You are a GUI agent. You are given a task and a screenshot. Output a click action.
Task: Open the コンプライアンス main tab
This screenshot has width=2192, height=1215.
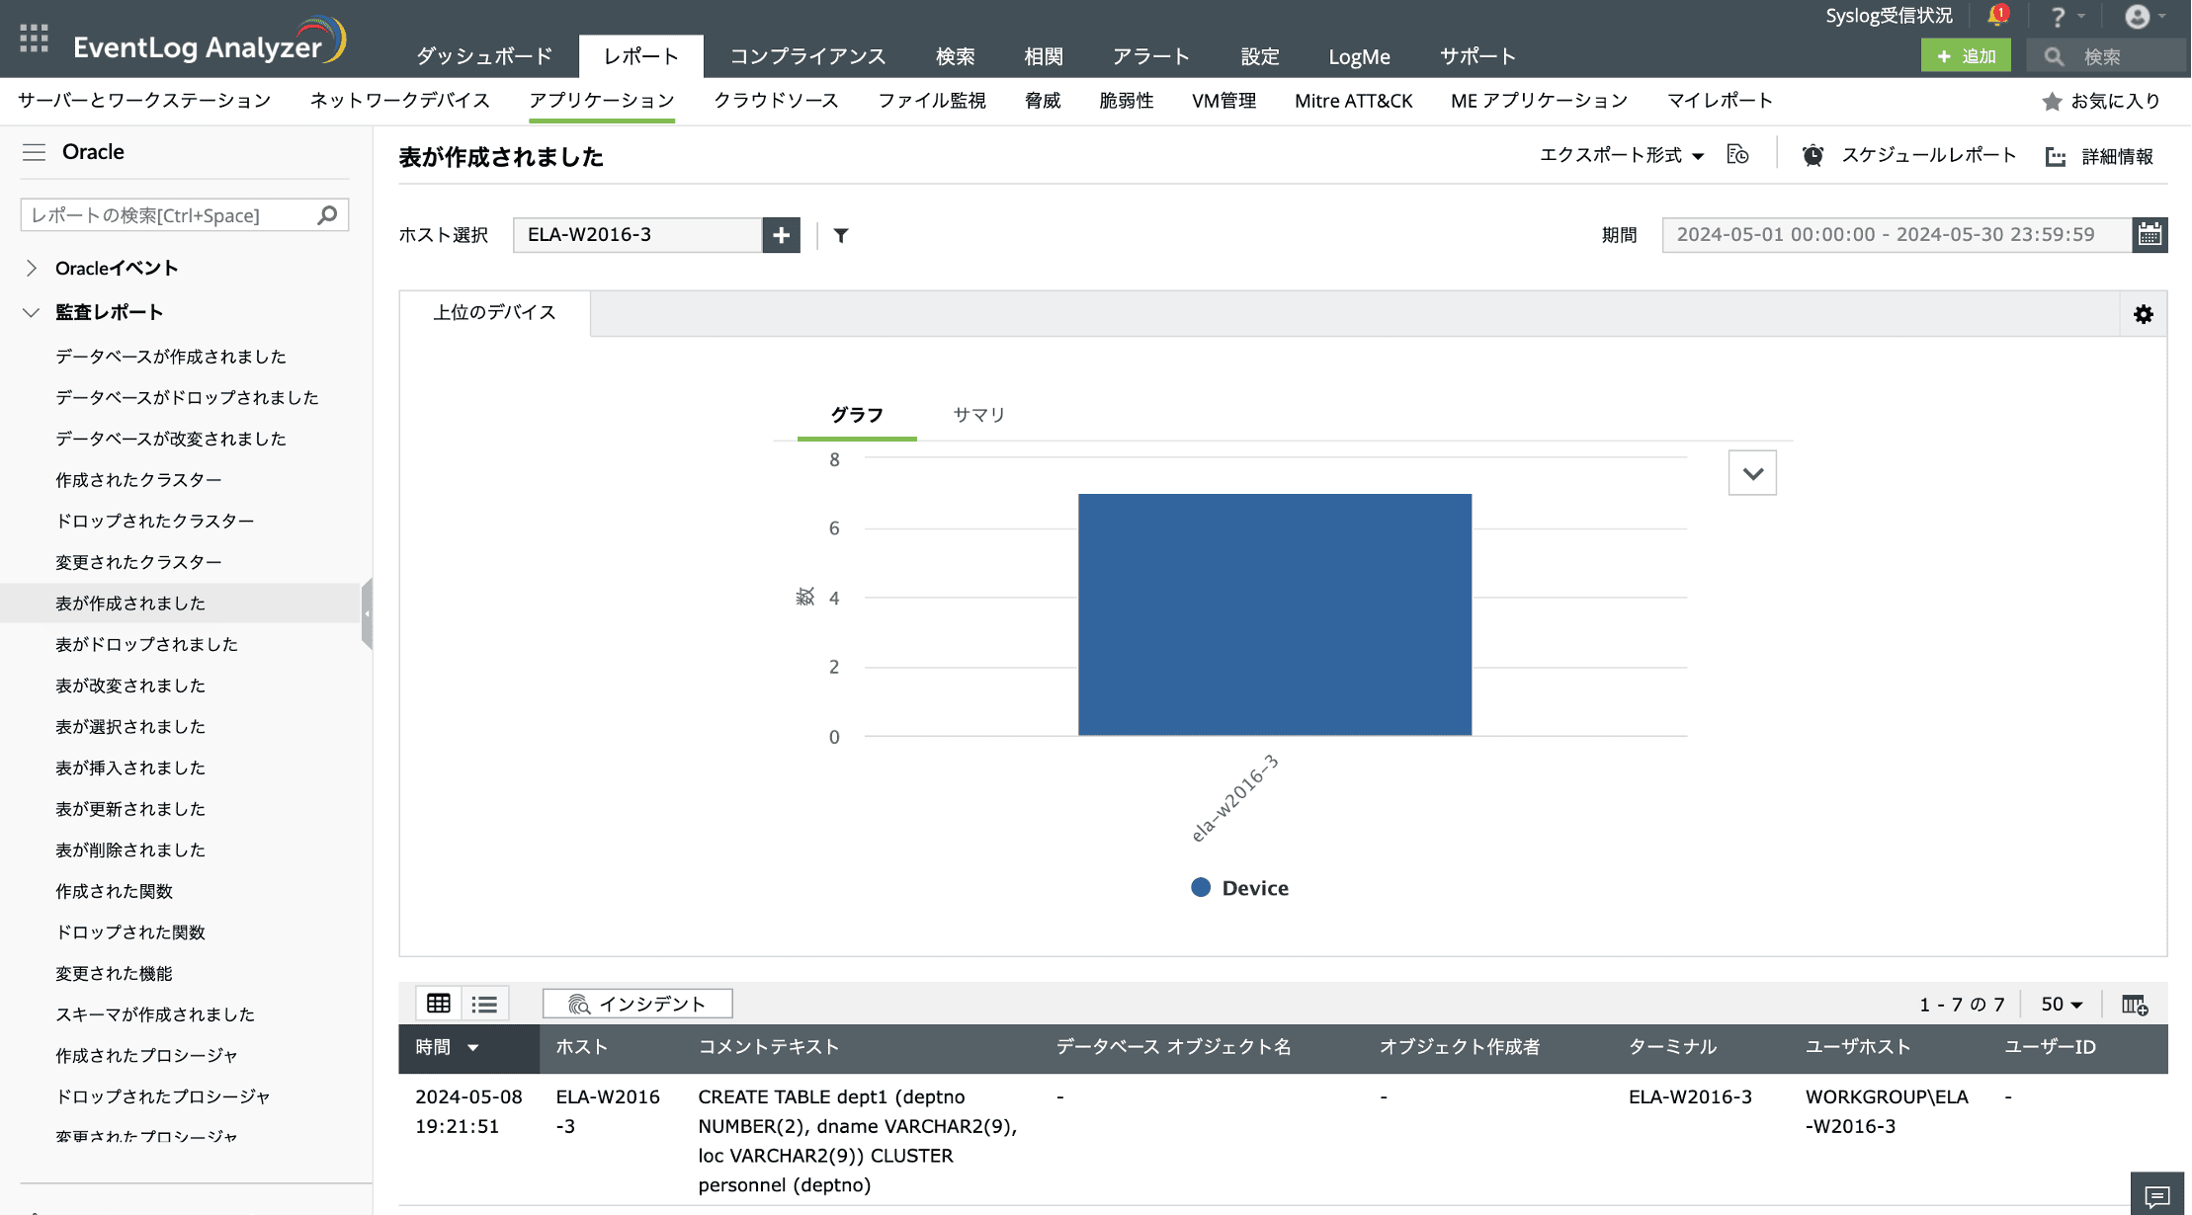tap(807, 56)
